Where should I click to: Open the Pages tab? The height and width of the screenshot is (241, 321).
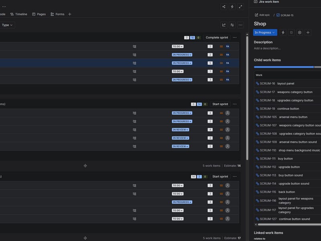(x=39, y=14)
